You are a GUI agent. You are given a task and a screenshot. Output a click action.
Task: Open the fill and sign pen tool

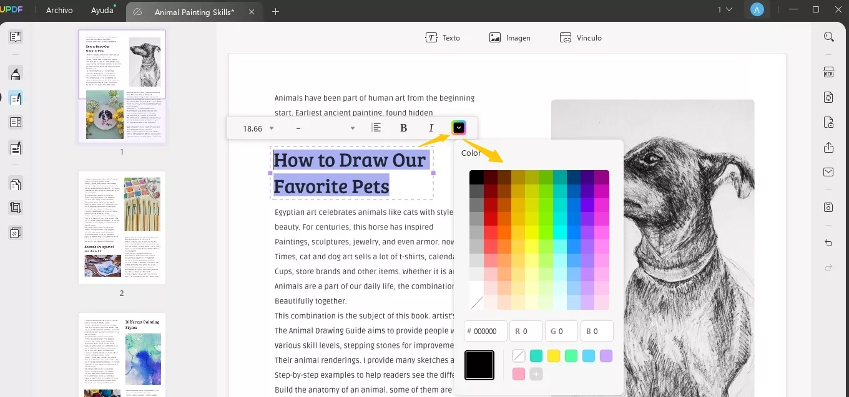point(16,148)
